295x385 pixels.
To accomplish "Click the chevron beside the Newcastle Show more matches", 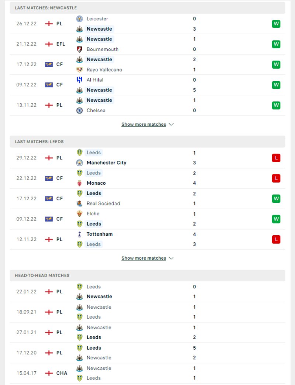I will coord(171,124).
